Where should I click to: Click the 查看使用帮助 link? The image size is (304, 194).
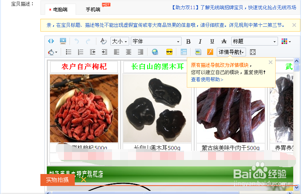pos(207,80)
